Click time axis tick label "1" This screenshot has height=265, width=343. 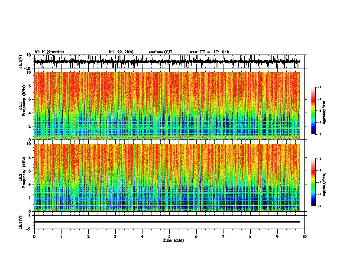coord(61,236)
